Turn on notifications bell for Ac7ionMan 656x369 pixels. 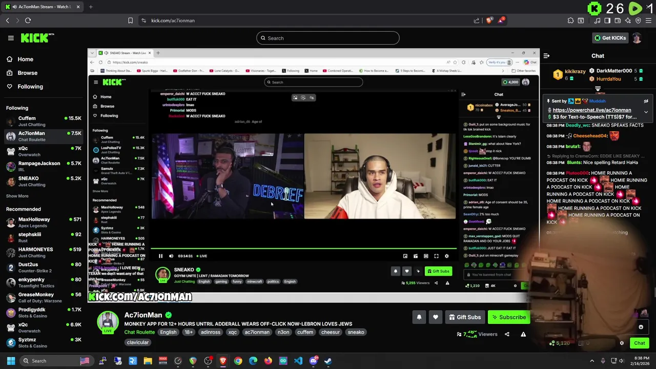(x=419, y=317)
